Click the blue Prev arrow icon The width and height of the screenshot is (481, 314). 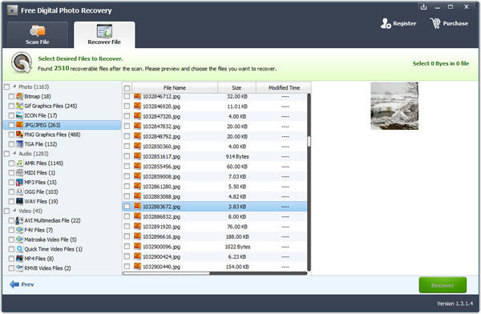(x=14, y=284)
